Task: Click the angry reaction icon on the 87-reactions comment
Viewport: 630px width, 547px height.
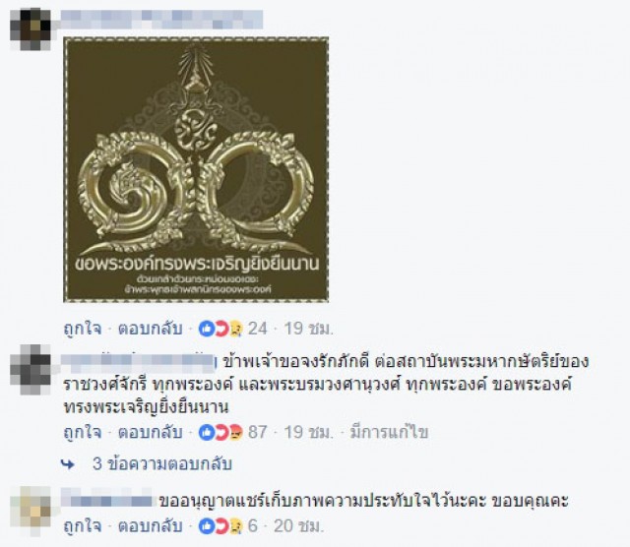Action: pos(235,433)
